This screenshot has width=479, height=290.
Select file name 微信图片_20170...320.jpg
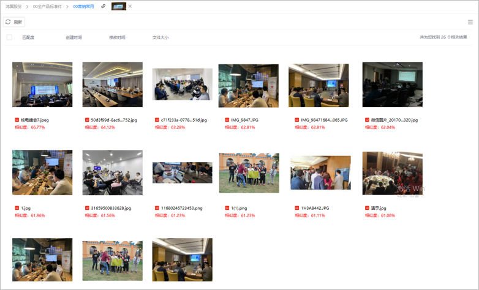point(394,120)
